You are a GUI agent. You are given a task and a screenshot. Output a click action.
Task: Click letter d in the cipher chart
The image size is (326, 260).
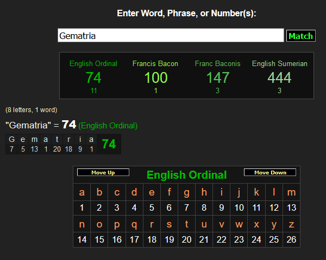point(134,192)
